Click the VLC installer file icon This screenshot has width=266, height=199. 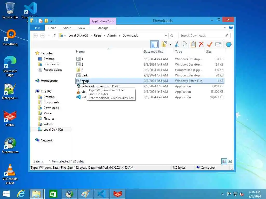point(78,92)
